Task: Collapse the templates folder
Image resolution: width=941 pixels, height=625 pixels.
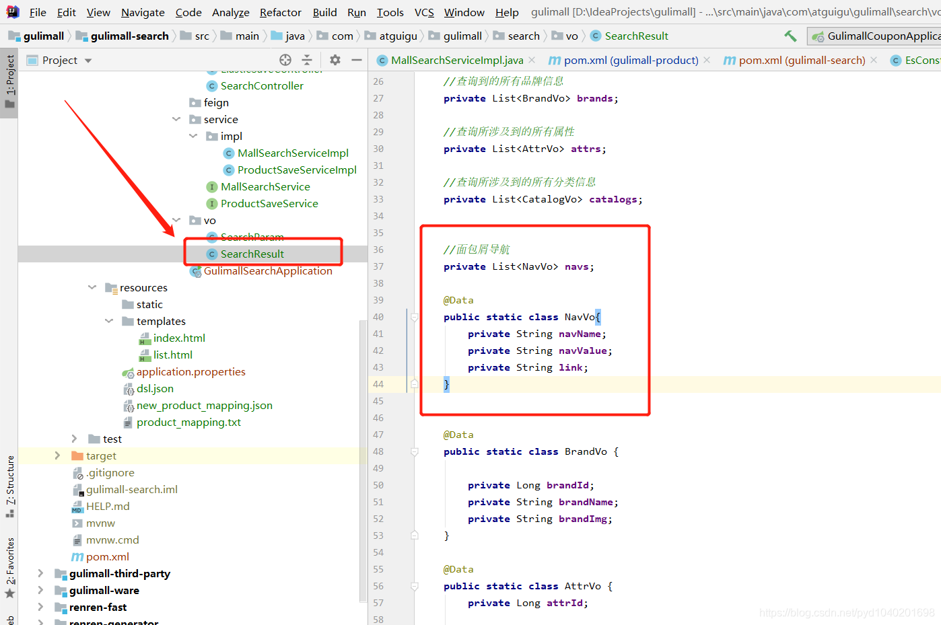Action: pos(109,321)
